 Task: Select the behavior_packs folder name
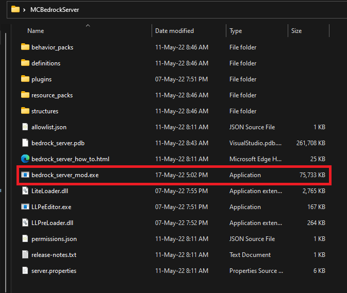click(52, 47)
